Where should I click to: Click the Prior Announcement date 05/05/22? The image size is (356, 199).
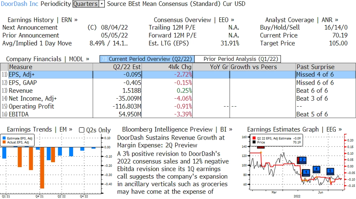[x=114, y=35]
